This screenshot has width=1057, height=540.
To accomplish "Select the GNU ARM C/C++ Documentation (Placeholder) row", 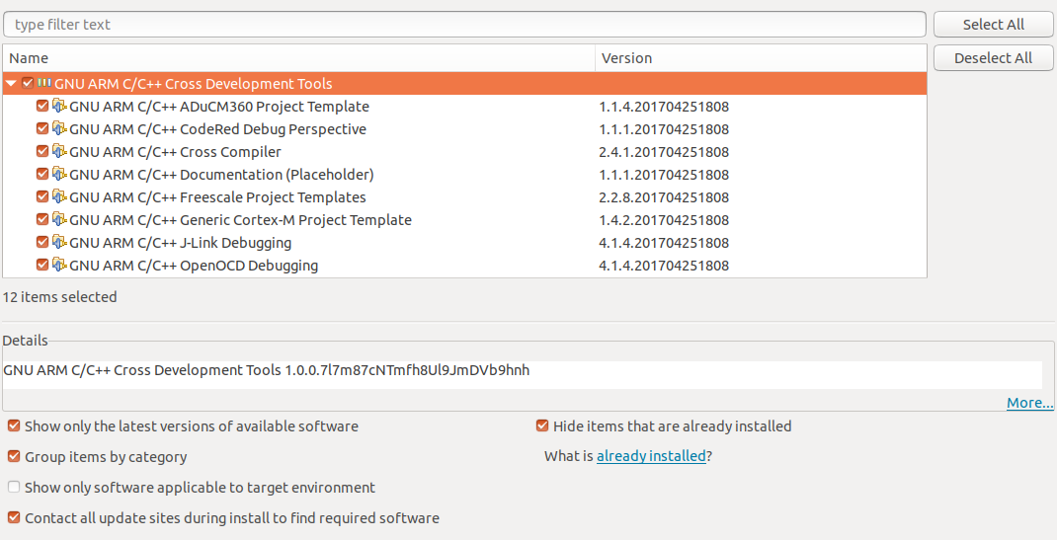I will [464, 175].
